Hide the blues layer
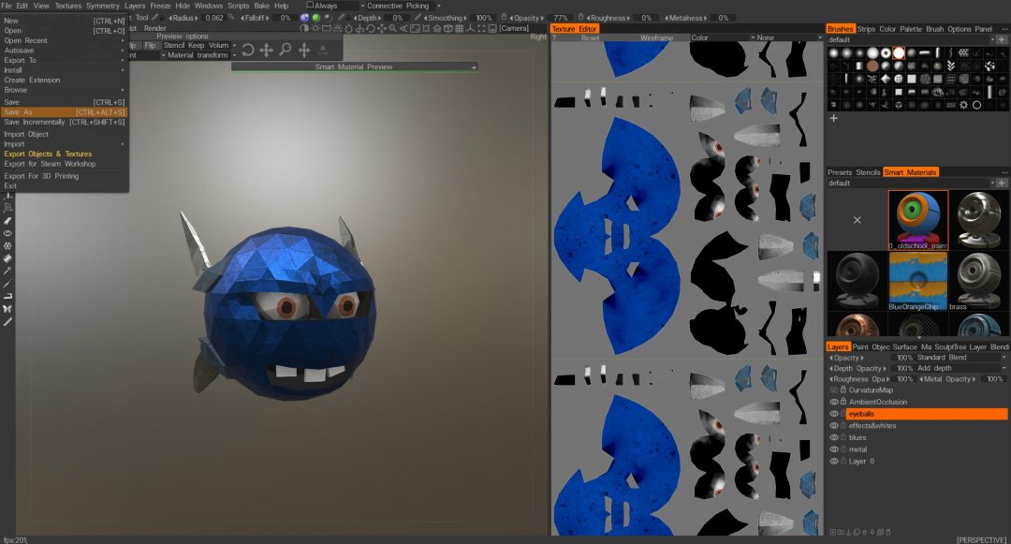This screenshot has width=1011, height=544. (x=834, y=437)
